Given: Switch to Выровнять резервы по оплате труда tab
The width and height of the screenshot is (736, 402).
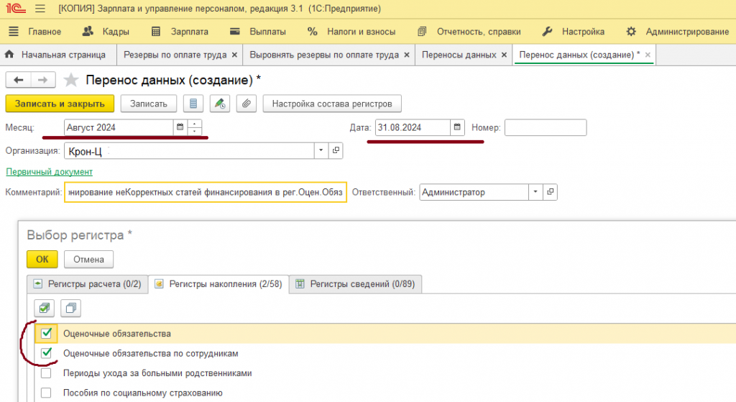Looking at the screenshot, I should point(324,55).
